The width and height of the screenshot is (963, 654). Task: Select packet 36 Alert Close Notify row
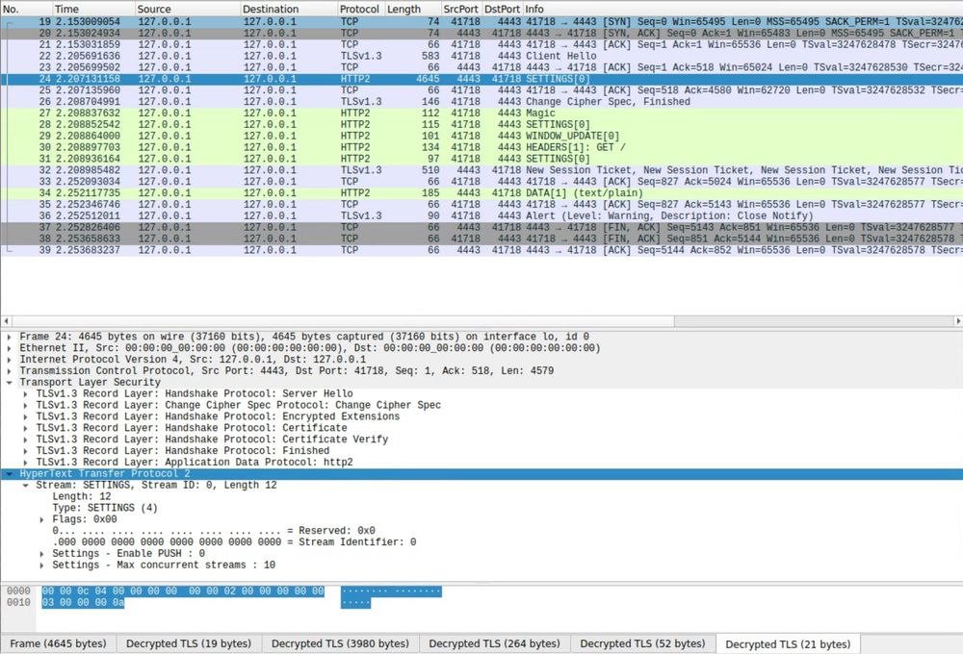point(481,216)
